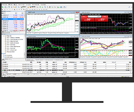Toggle the AutoTrading toolbar button
Screen dimensions: 134x112
tap(33, 7)
